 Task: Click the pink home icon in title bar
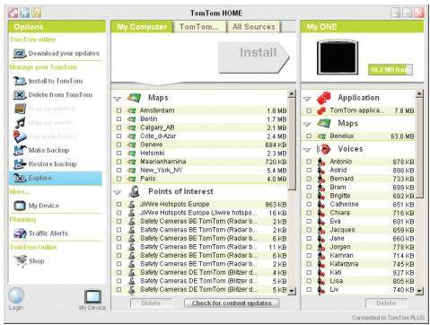[13, 13]
